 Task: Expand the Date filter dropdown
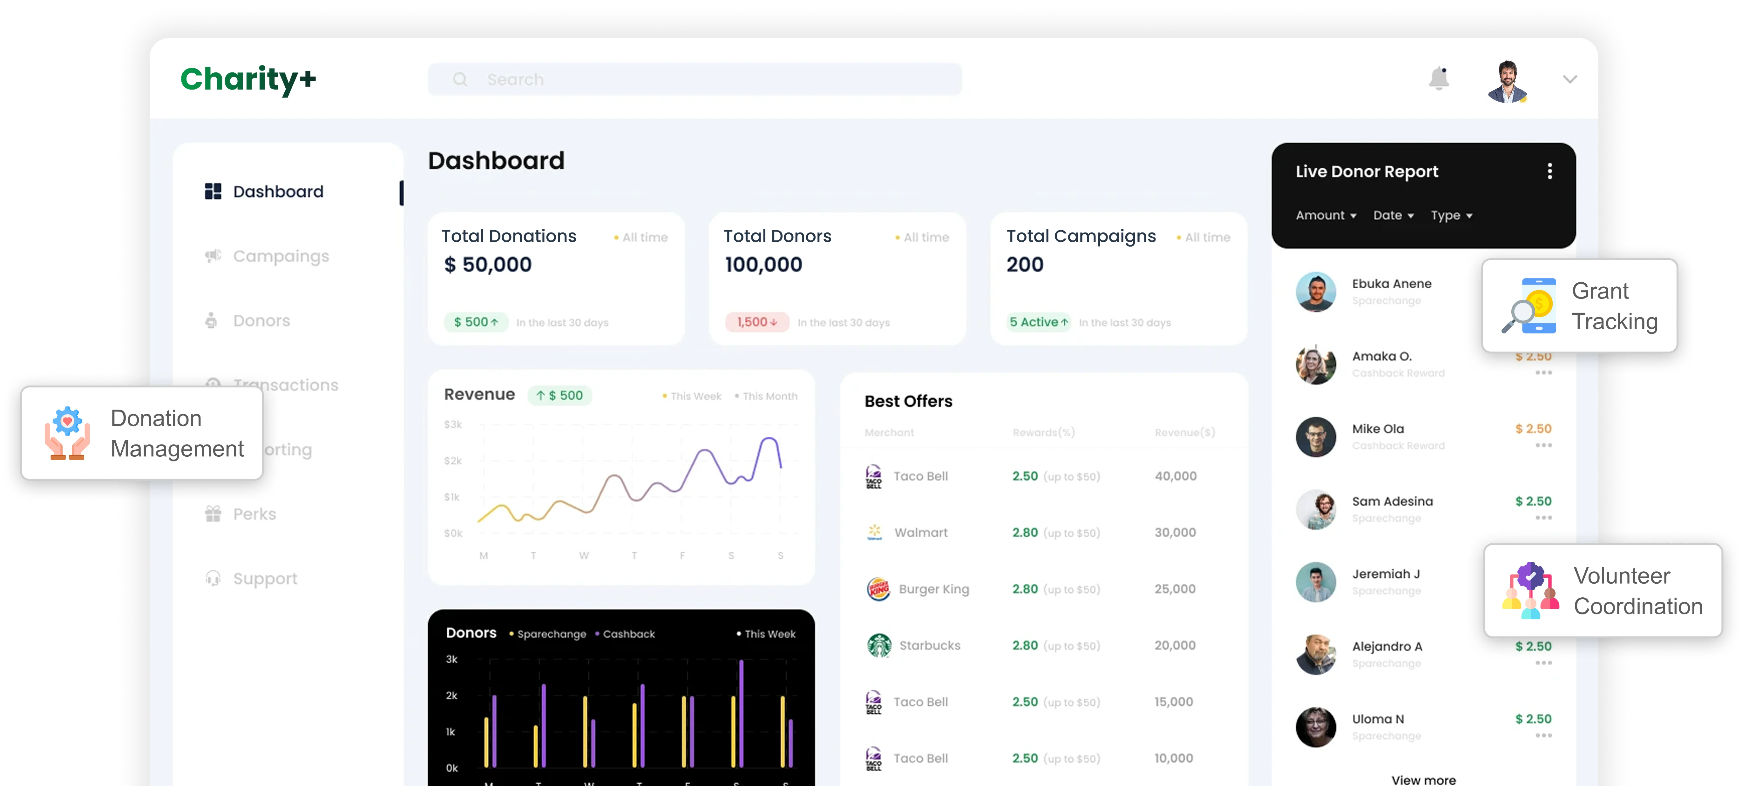1393,216
